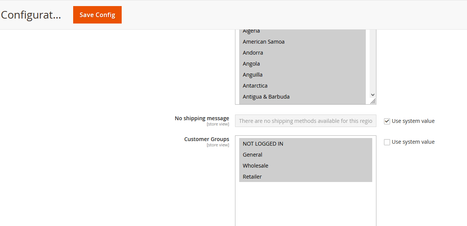Click the No shipping message text field
The height and width of the screenshot is (226, 467).
[x=306, y=121]
